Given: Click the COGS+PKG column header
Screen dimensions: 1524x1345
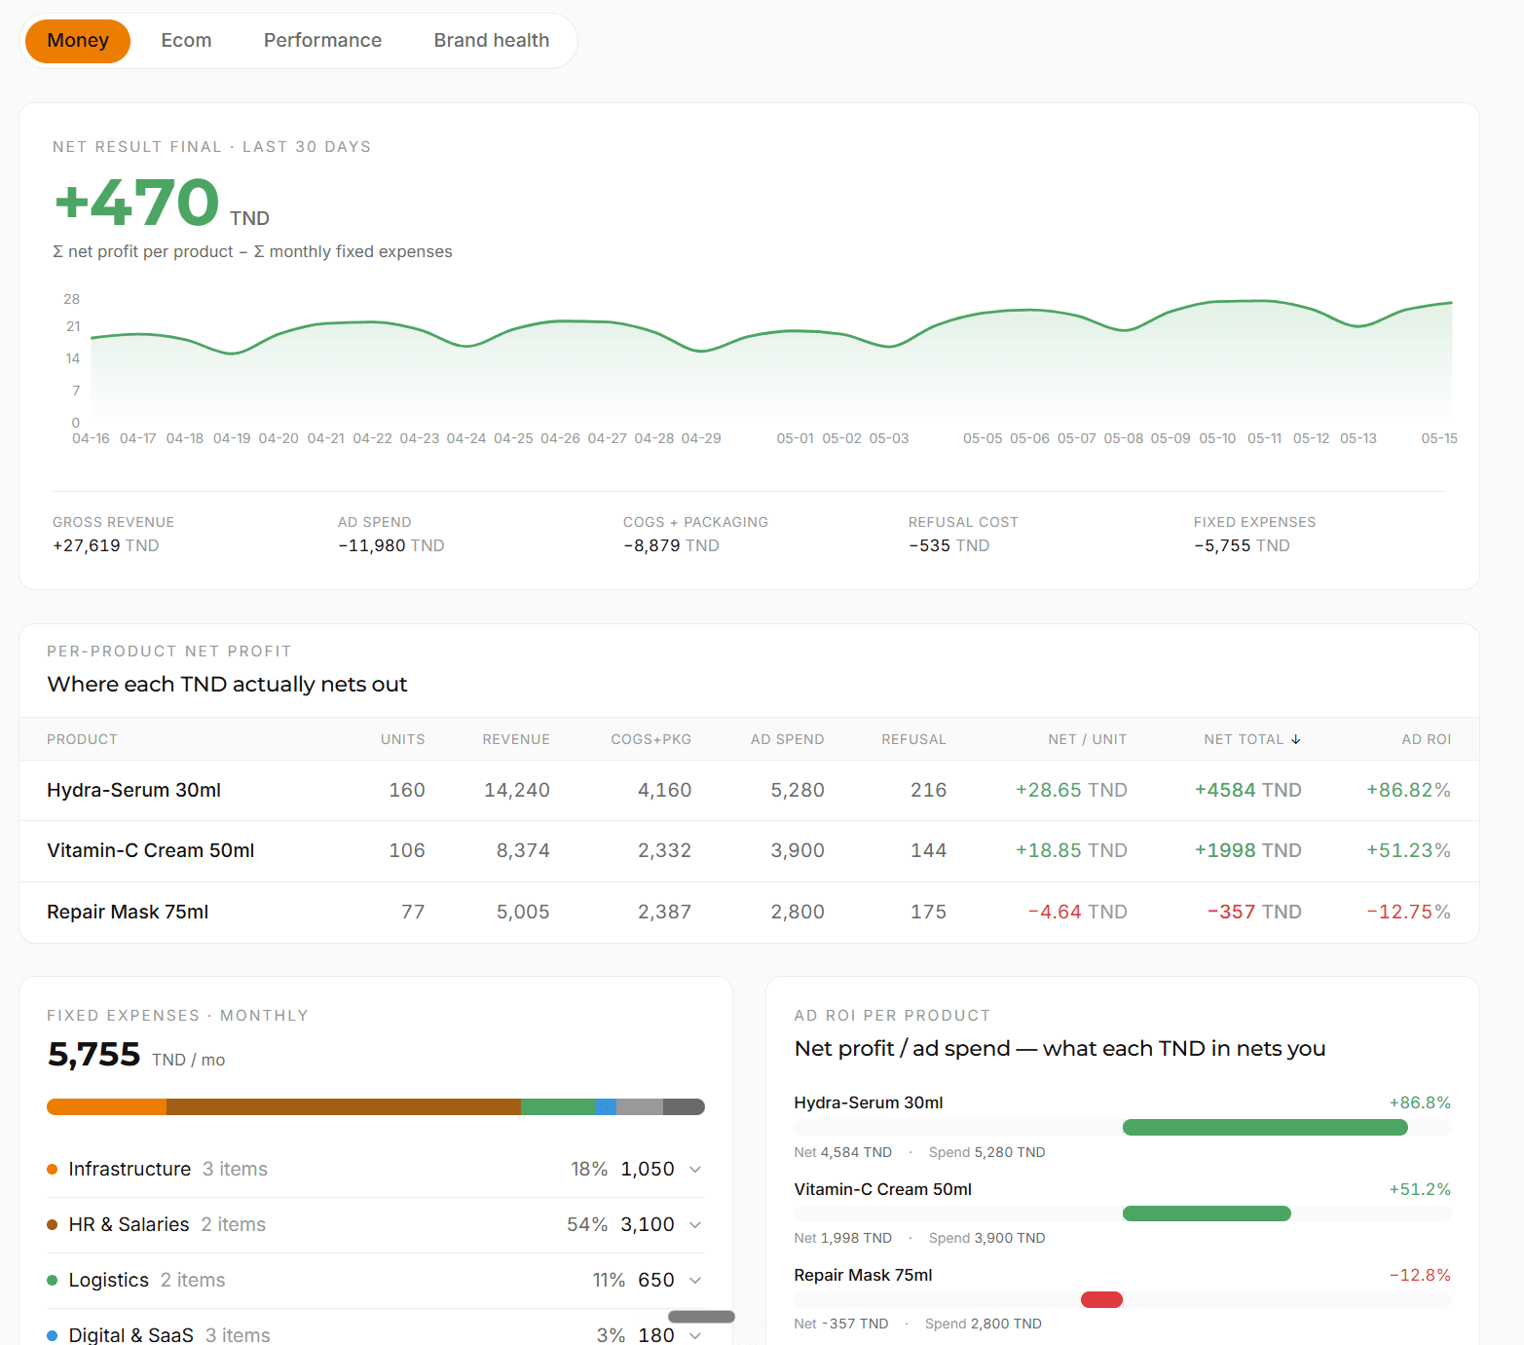Looking at the screenshot, I should [650, 739].
